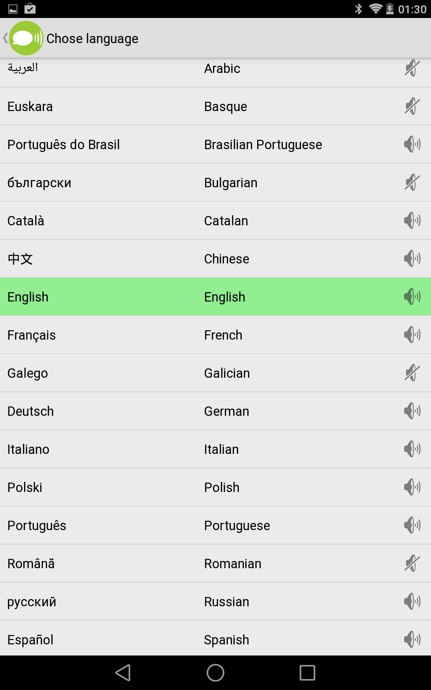Tap the speaker icon for Brasilian Portuguese
The image size is (431, 690).
[412, 144]
